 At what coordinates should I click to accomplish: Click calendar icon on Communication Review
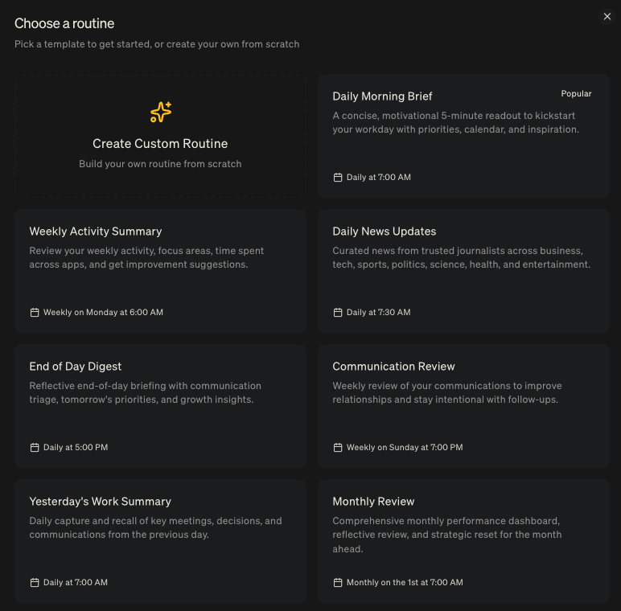click(x=338, y=447)
